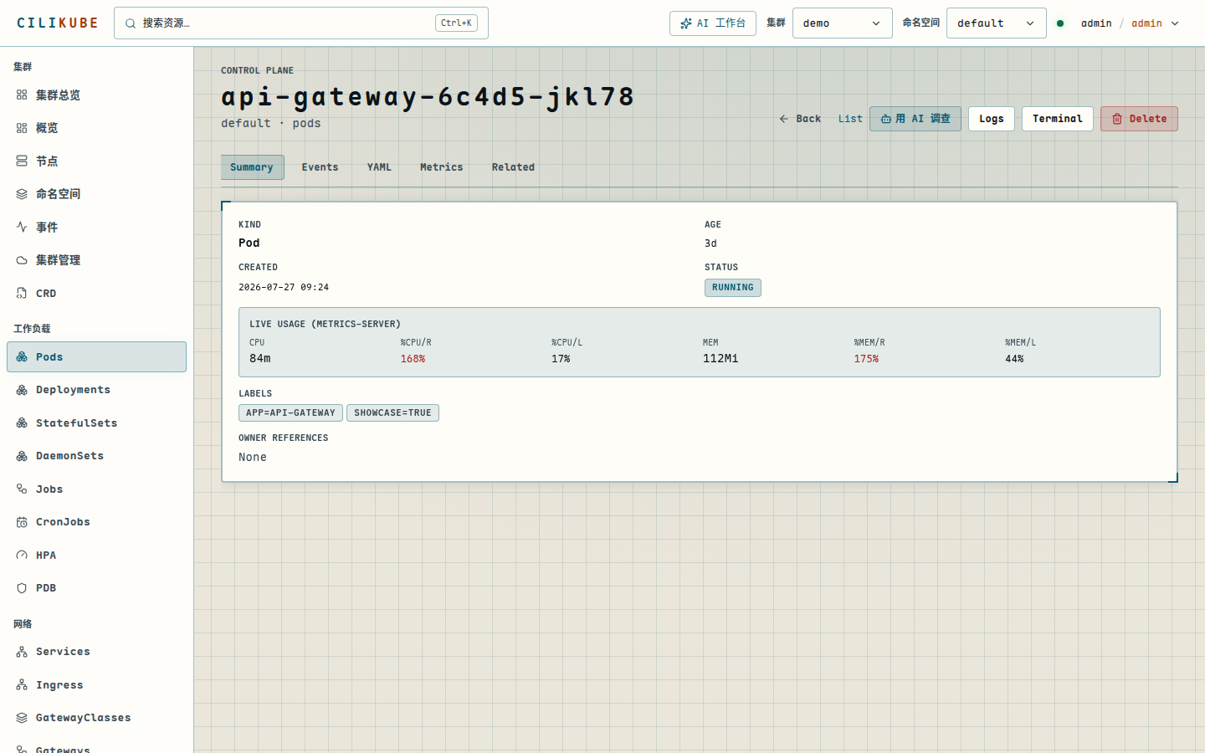The height and width of the screenshot is (753, 1205).
Task: Switch to the Metrics tab
Action: point(442,167)
